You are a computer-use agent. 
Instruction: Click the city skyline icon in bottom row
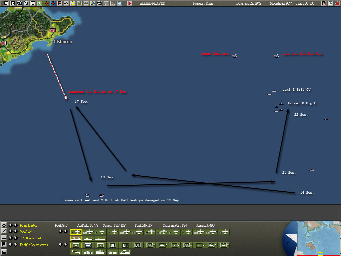point(88,252)
